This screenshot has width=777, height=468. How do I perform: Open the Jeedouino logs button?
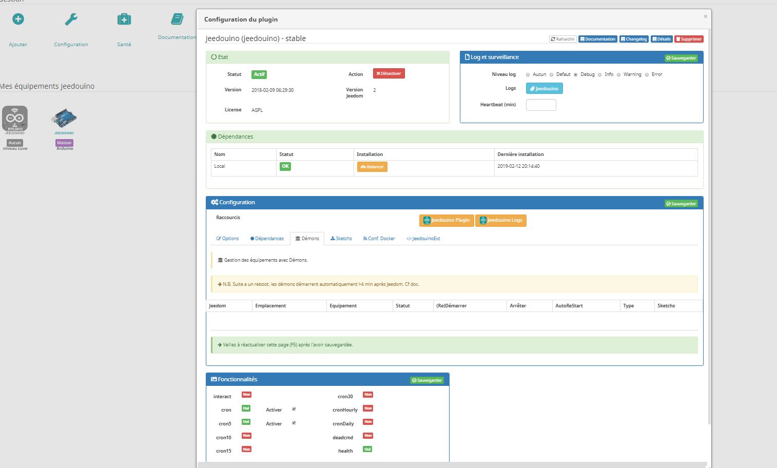544,89
